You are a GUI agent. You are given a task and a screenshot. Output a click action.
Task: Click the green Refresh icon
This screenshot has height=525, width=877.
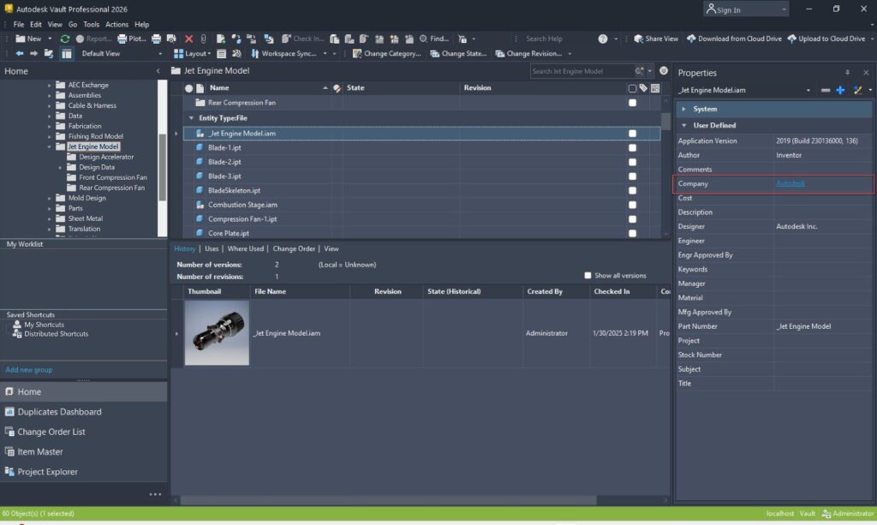[65, 39]
